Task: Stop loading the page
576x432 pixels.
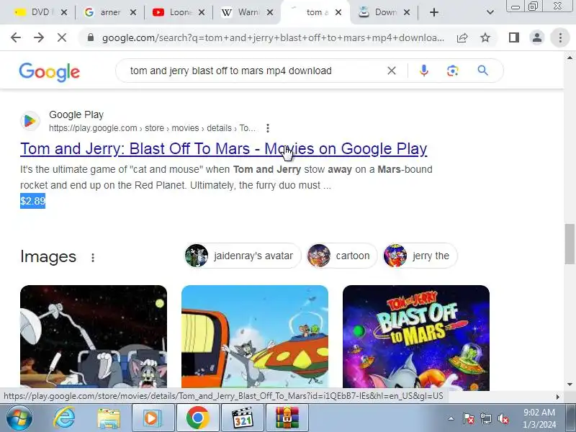Action: click(x=62, y=37)
